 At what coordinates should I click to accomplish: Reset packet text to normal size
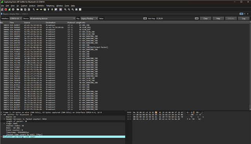click(x=73, y=9)
